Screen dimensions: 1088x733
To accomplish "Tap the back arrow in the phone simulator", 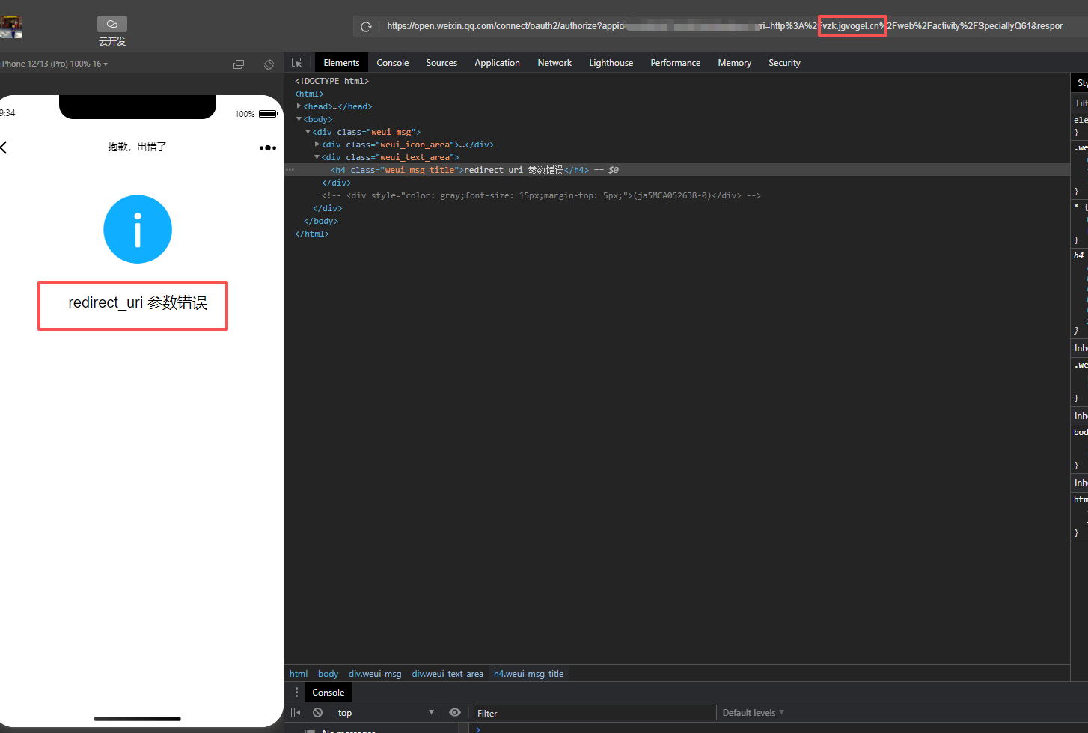I will point(4,147).
